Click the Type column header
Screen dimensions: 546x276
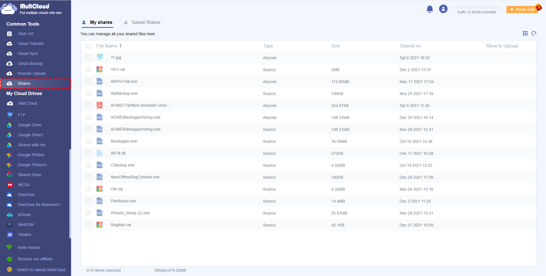coord(268,46)
